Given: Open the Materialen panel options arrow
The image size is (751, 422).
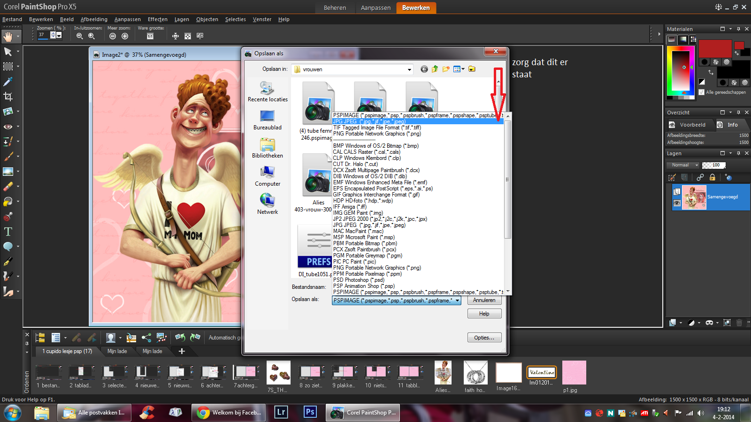Looking at the screenshot, I should click(731, 29).
